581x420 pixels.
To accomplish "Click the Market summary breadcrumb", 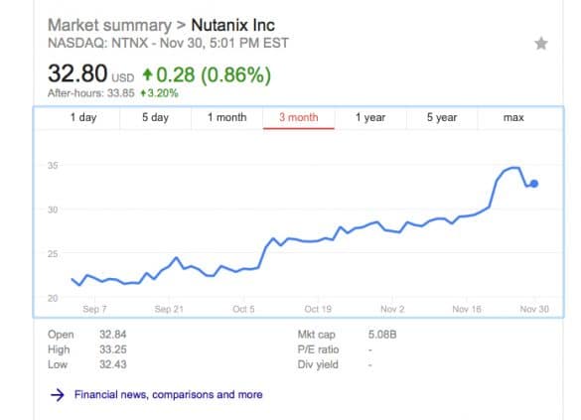I will pos(109,25).
